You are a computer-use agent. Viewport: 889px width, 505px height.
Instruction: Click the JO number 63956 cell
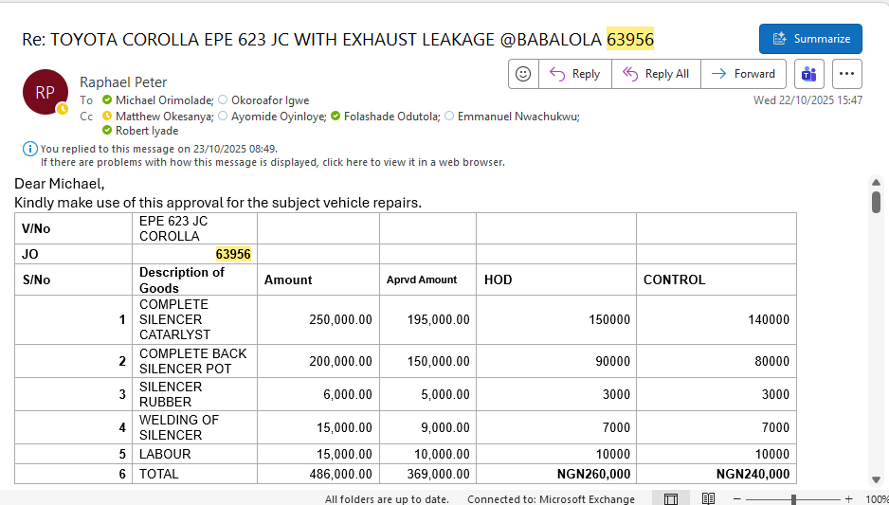point(194,254)
